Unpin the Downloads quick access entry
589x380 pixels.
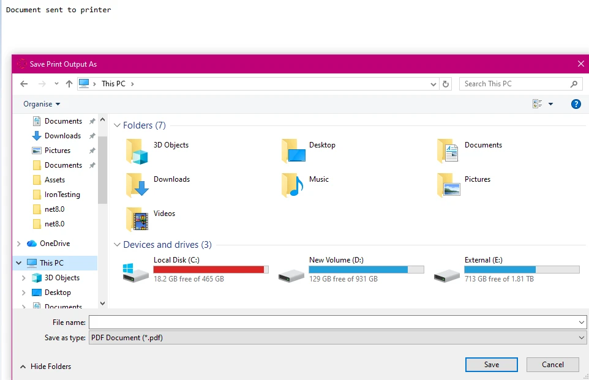[92, 135]
